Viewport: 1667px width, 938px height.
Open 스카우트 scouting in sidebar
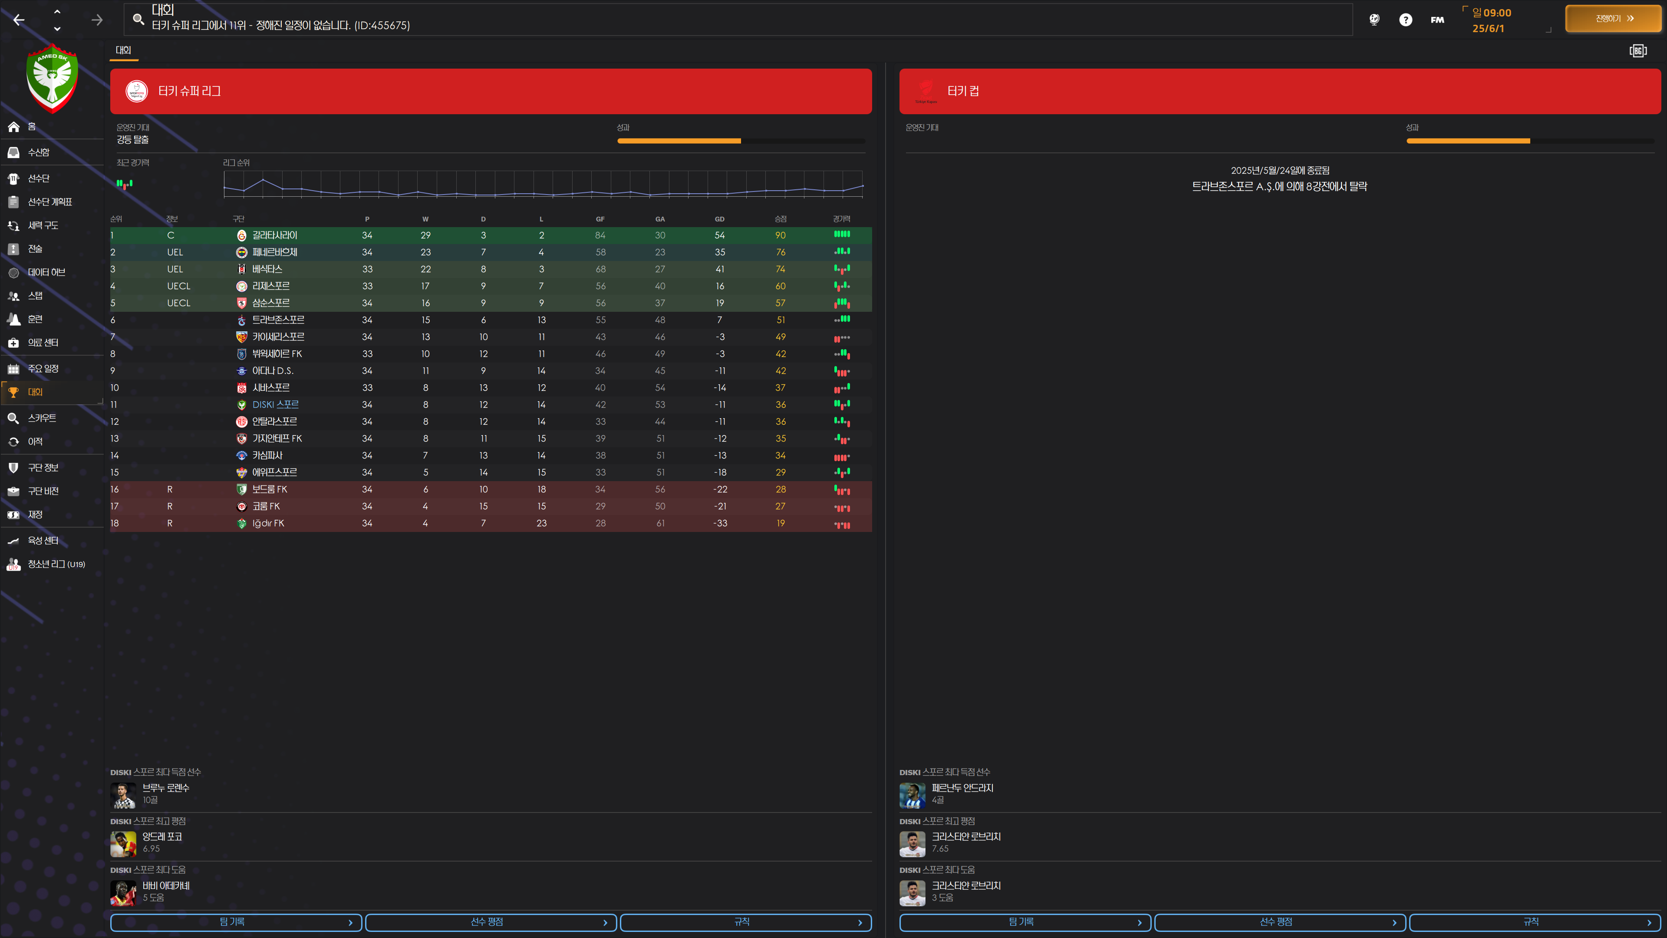41,418
